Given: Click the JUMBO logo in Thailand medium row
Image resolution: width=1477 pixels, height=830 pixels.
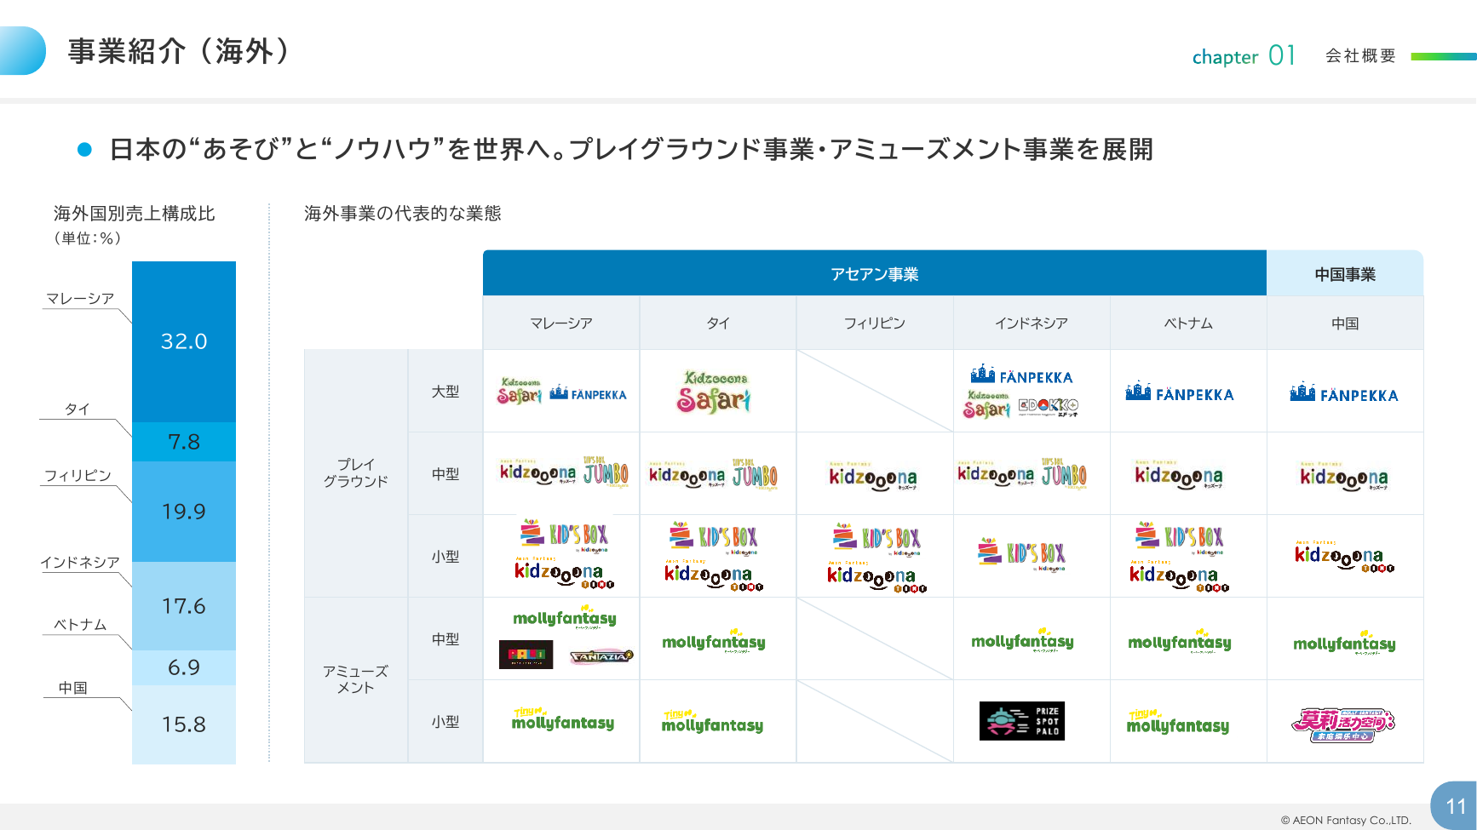Looking at the screenshot, I should coord(756,474).
